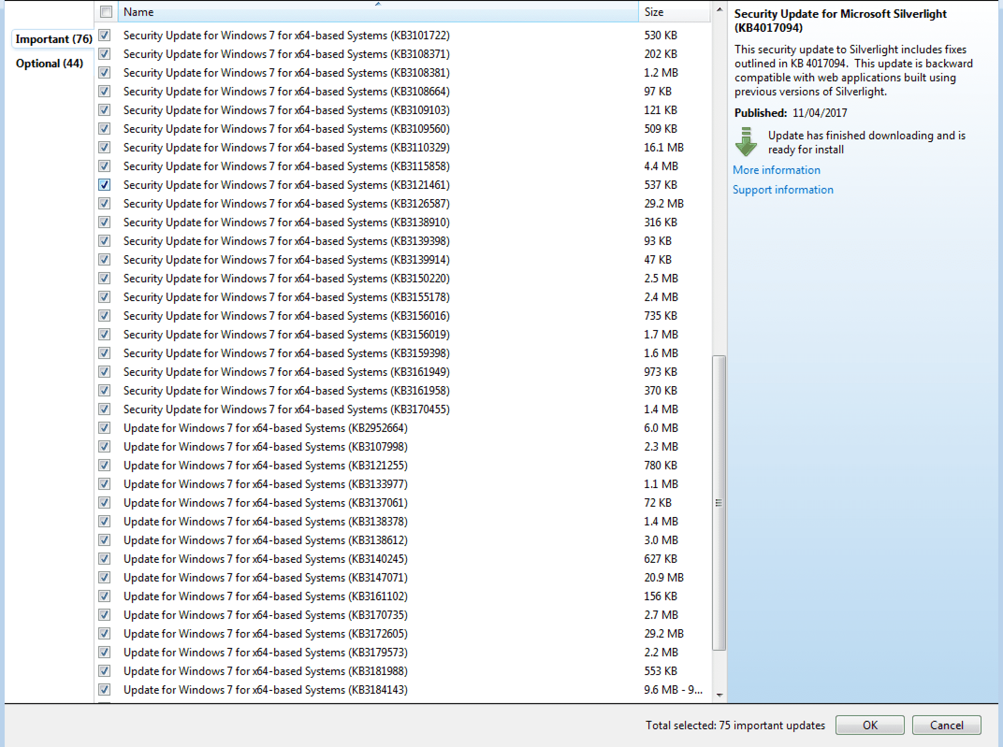Click the Cancel button
This screenshot has width=1003, height=747.
(946, 725)
